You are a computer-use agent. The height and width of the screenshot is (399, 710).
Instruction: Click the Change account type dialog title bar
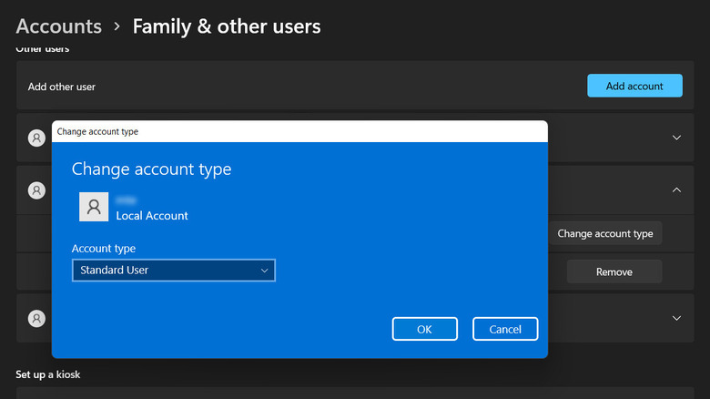click(x=299, y=131)
